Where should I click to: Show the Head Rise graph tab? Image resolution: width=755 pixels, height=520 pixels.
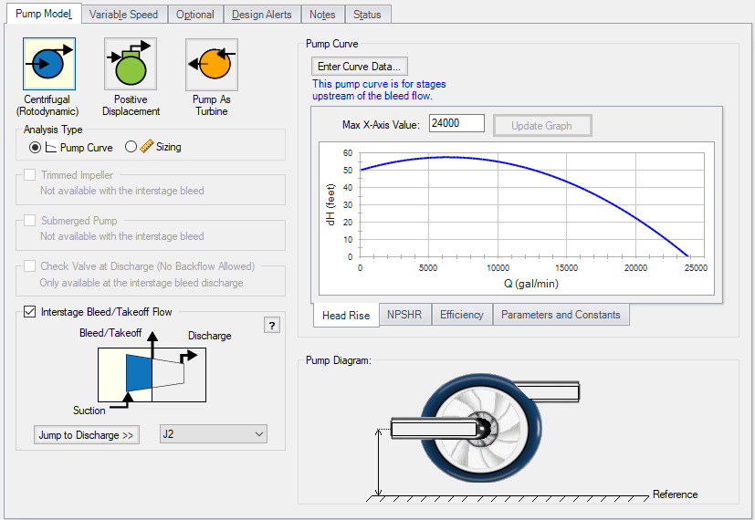coord(346,315)
